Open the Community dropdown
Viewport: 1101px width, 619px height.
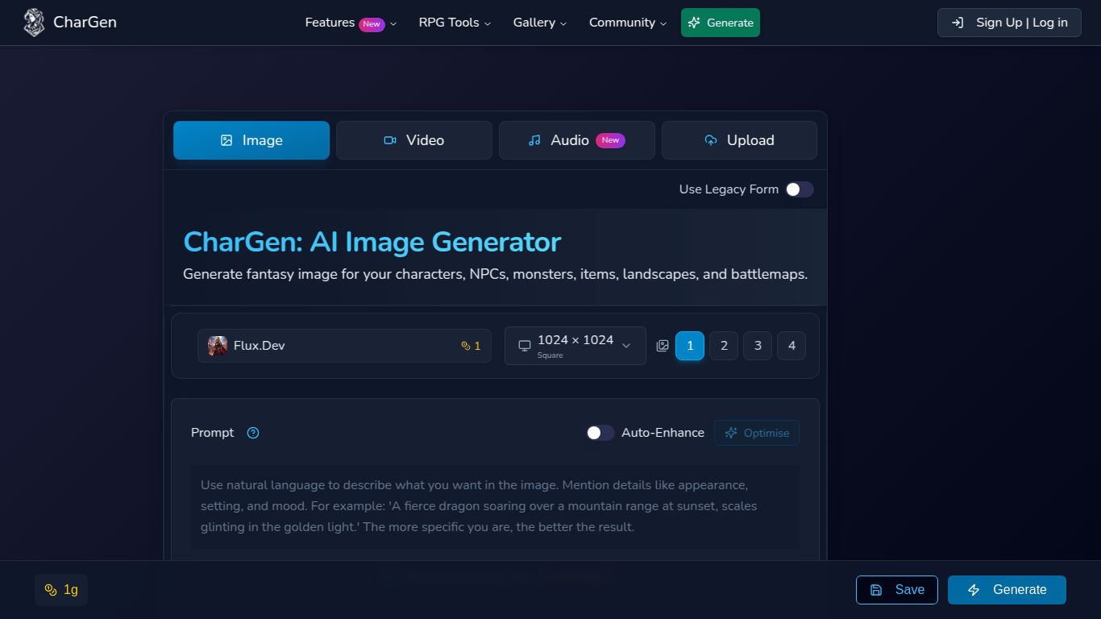point(627,23)
